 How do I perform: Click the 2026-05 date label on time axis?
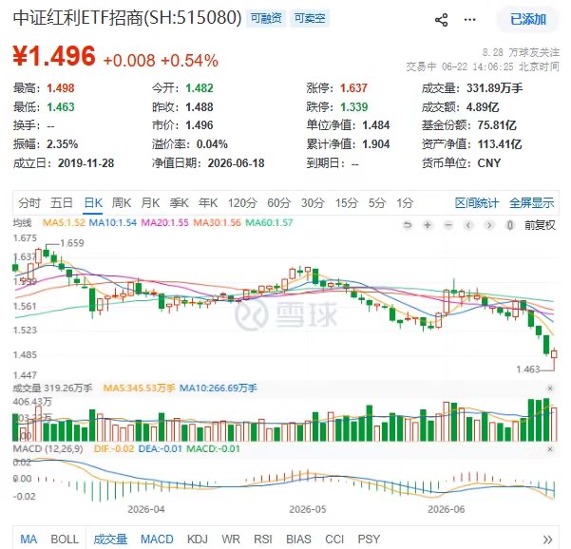click(x=308, y=509)
